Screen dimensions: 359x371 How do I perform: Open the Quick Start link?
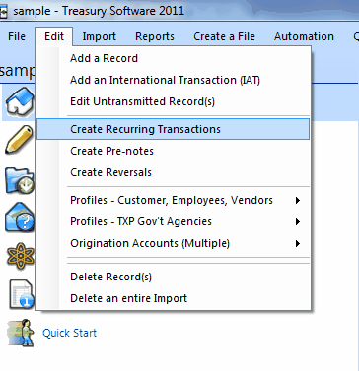[x=69, y=333]
